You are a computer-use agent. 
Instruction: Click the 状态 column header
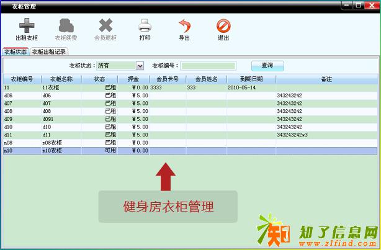coord(99,79)
